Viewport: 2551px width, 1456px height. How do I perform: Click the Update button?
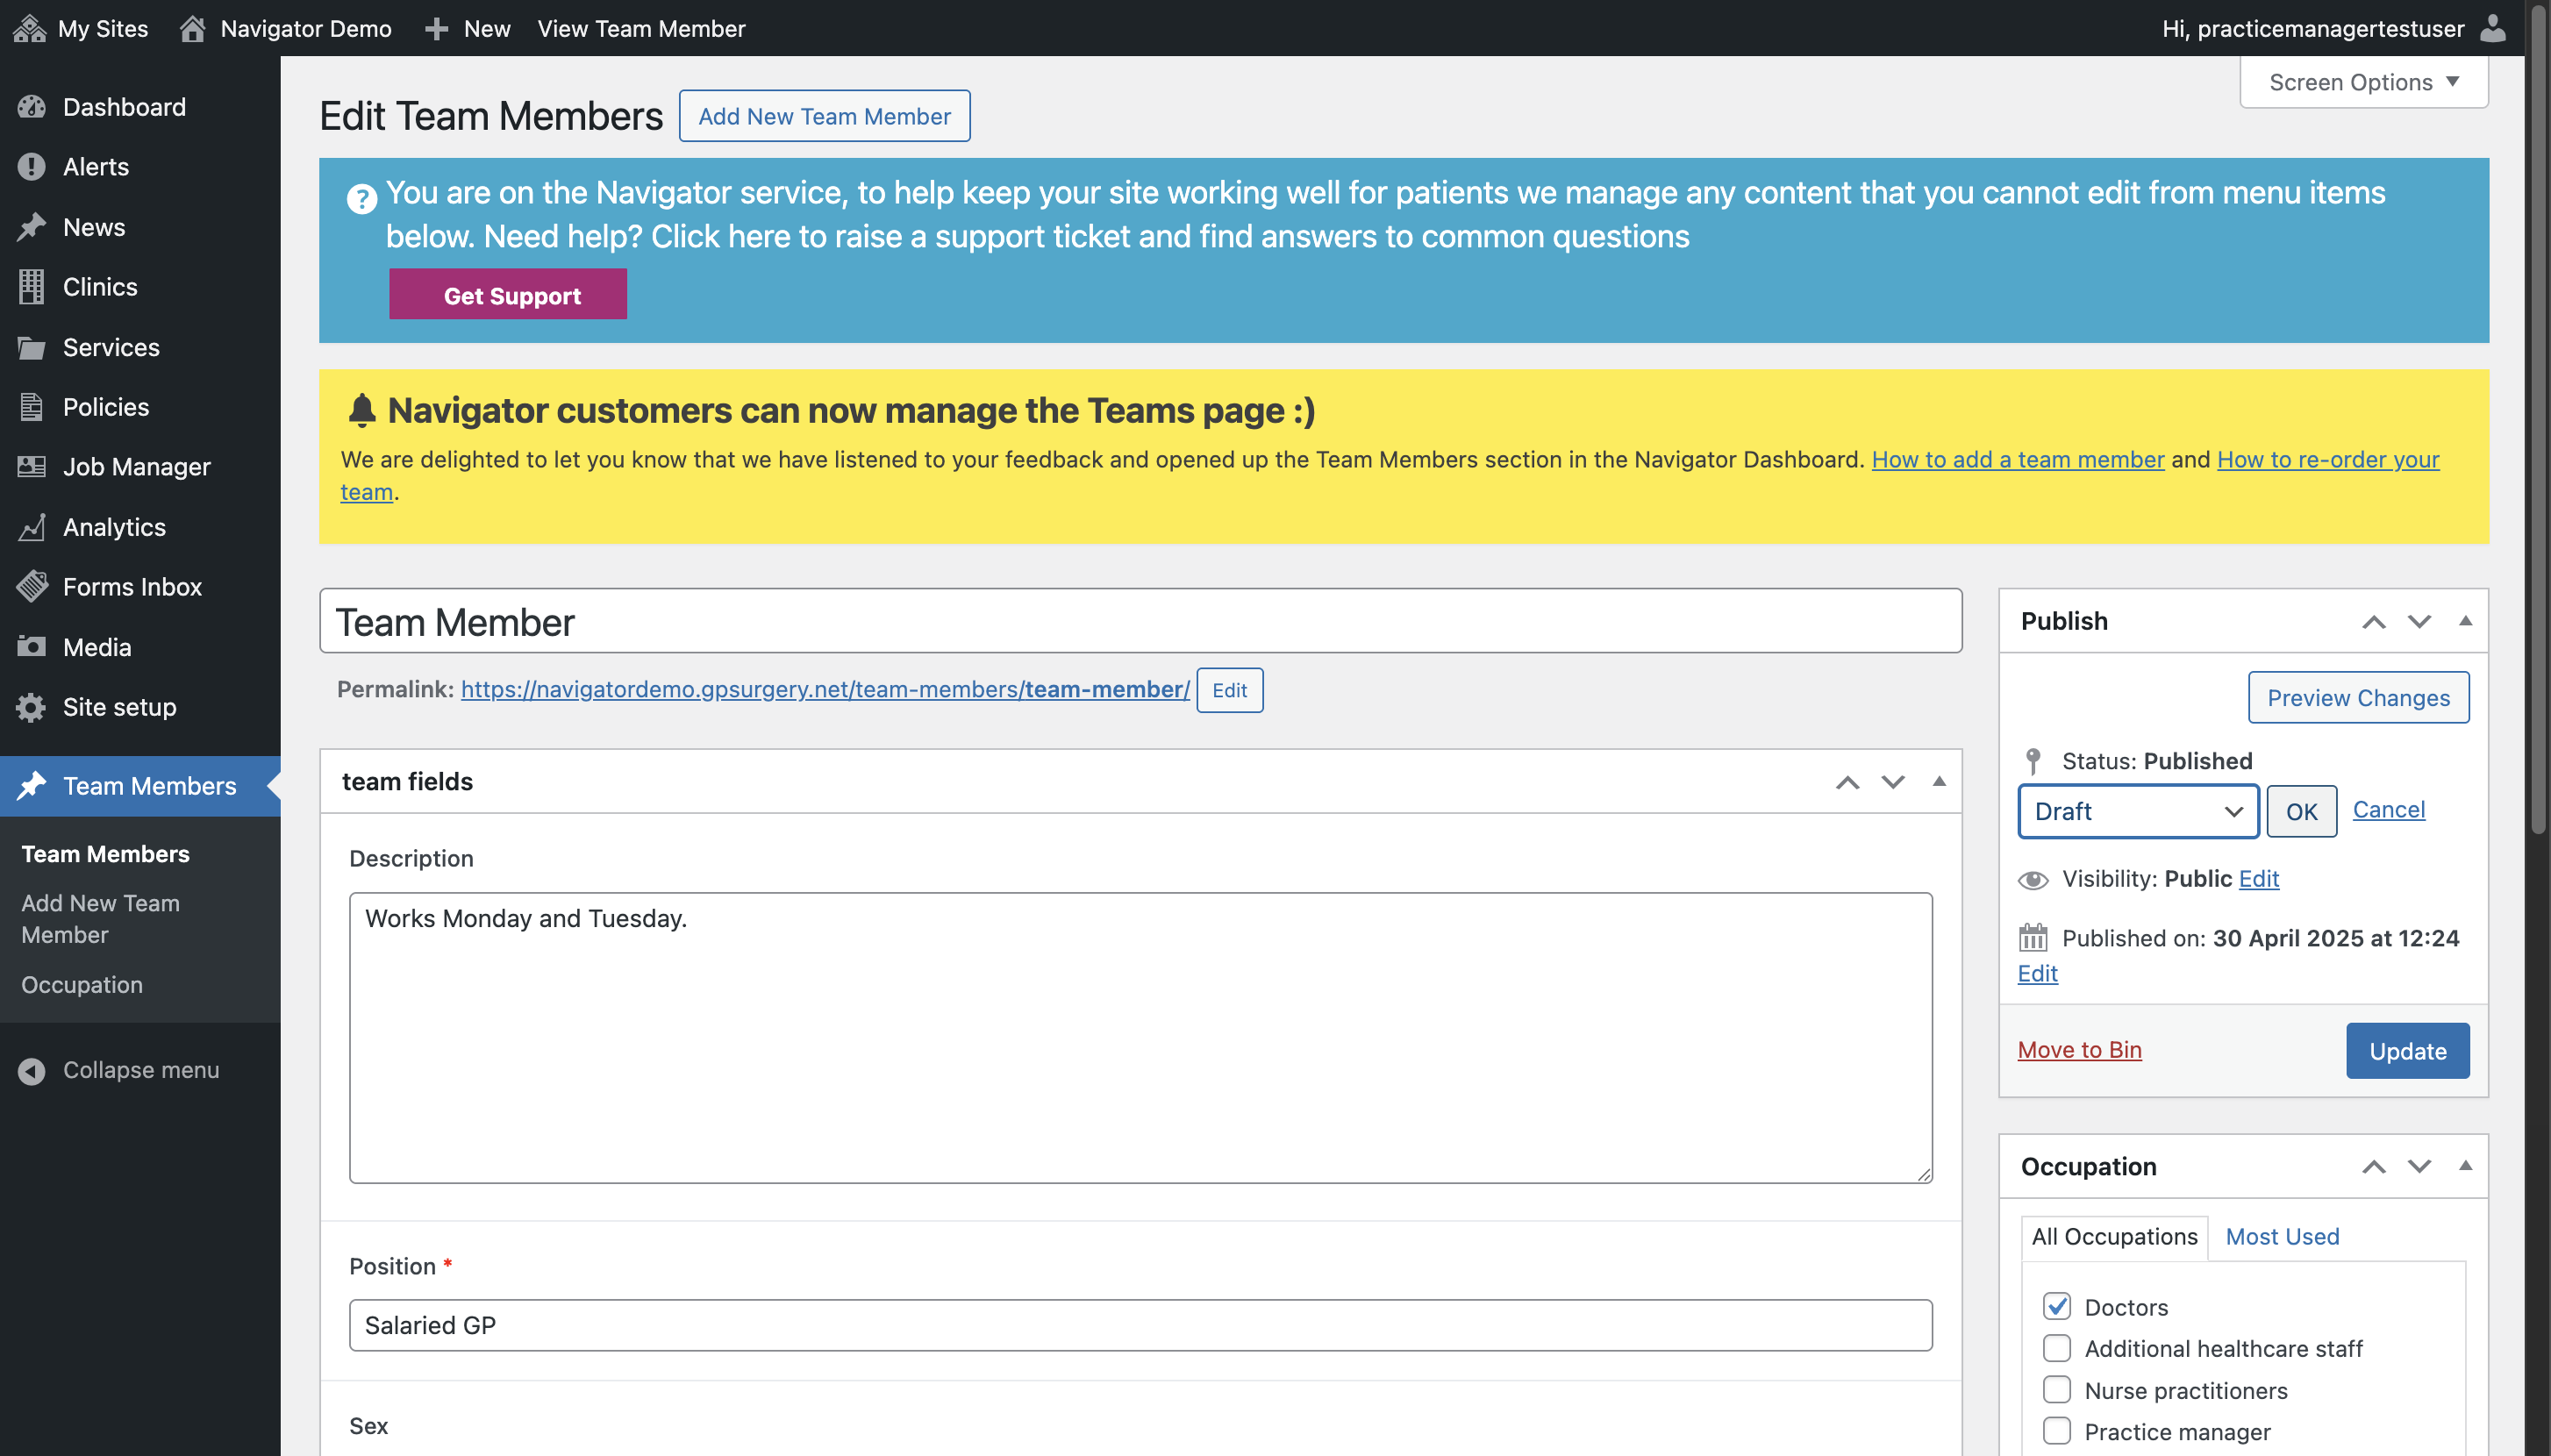pos(2407,1050)
